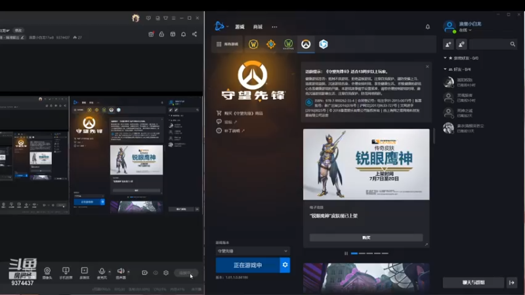Open the patch notes link

[230, 130]
